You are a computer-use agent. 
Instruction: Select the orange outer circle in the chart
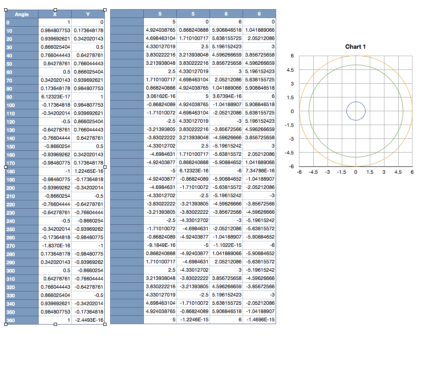355,56
